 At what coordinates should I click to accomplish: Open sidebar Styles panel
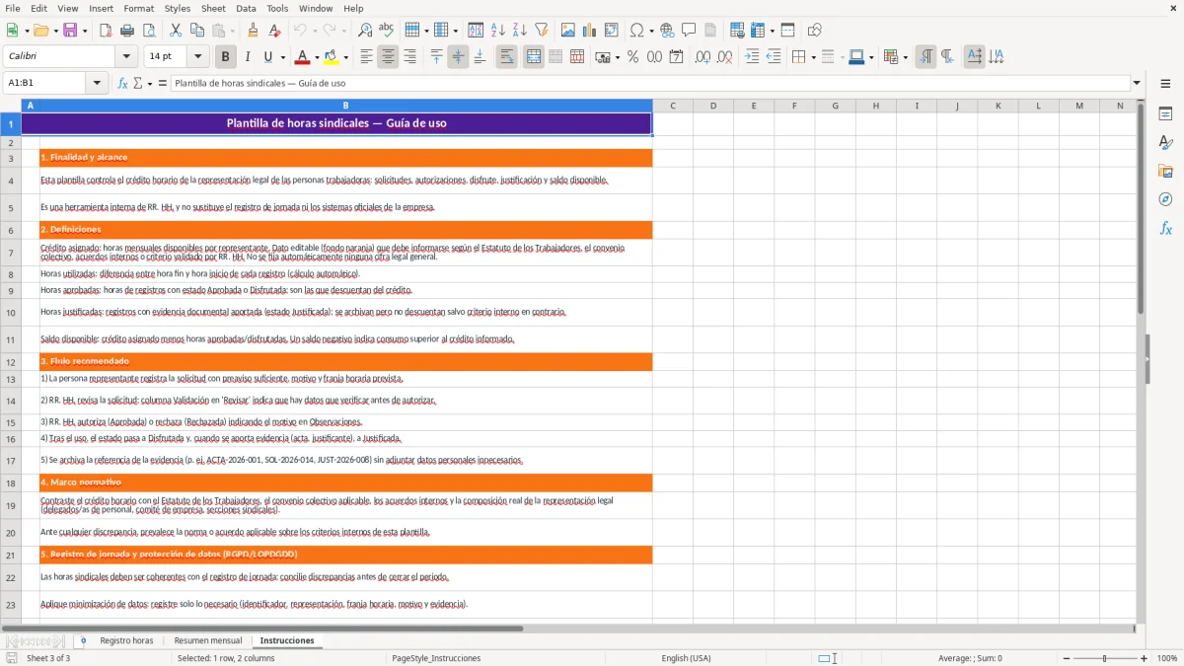click(1165, 143)
